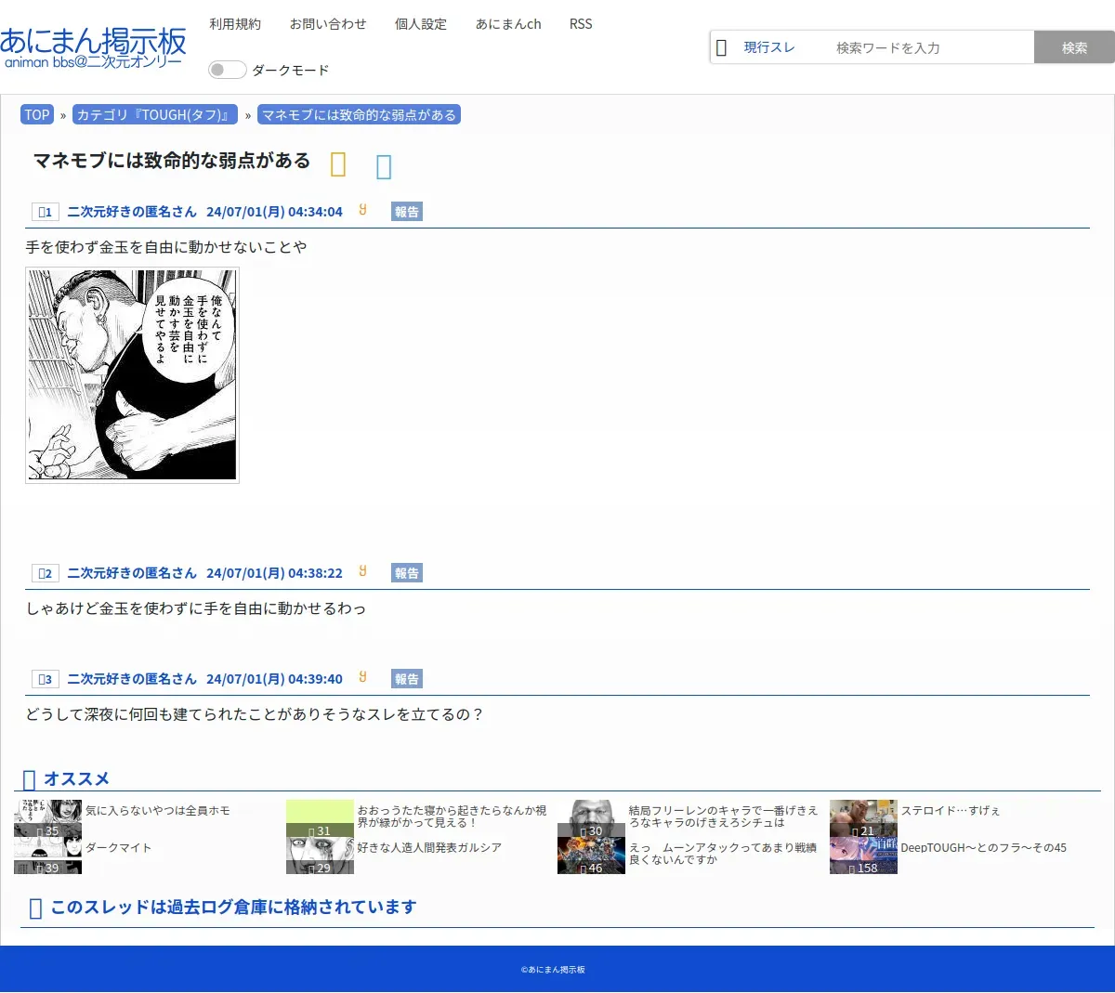This screenshot has width=1115, height=993.
Task: Click the あにまん掲示板 site logo
Action: pyautogui.click(x=93, y=47)
